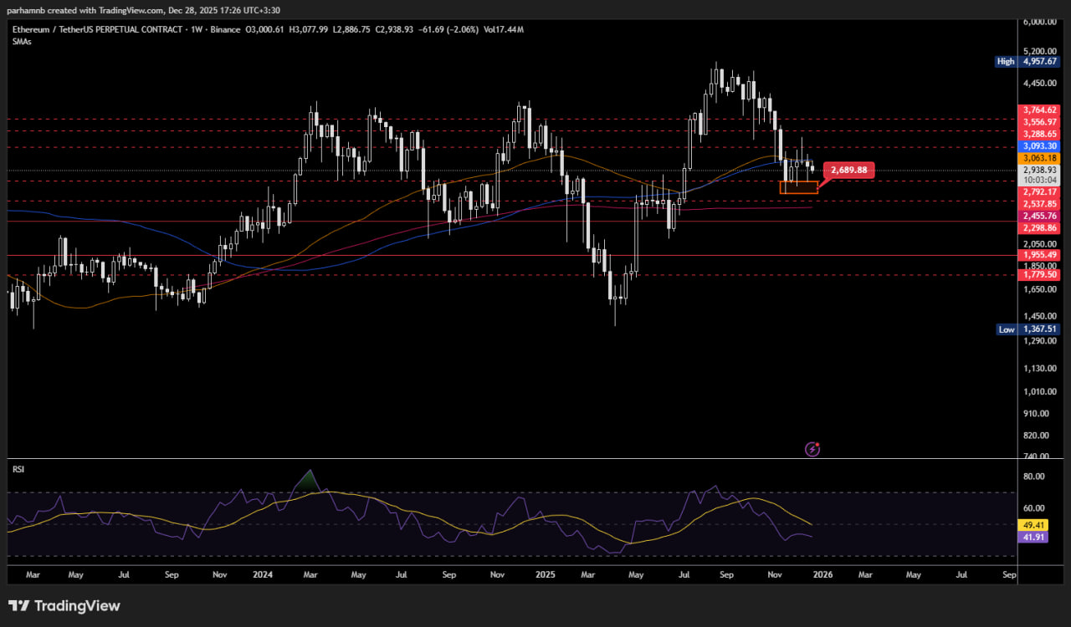Click the magenta 2,455.76 price label
The image size is (1071, 627).
click(1040, 216)
